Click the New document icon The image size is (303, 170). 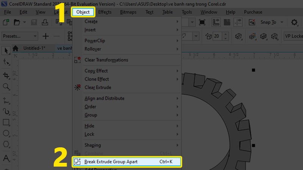6,22
